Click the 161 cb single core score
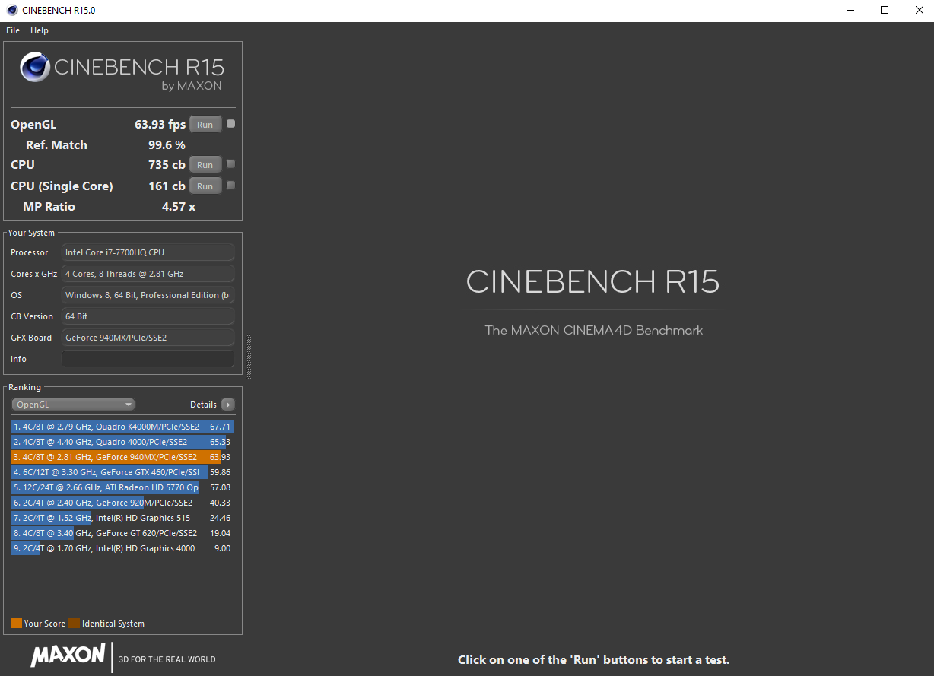The image size is (934, 676). point(167,186)
